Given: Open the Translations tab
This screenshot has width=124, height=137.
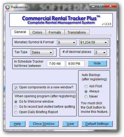Looking at the screenshot, I should pos(77,32).
